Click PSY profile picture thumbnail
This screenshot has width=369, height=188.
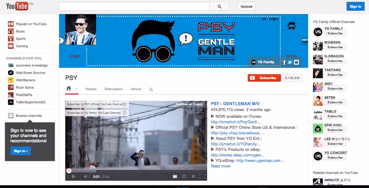point(81,30)
